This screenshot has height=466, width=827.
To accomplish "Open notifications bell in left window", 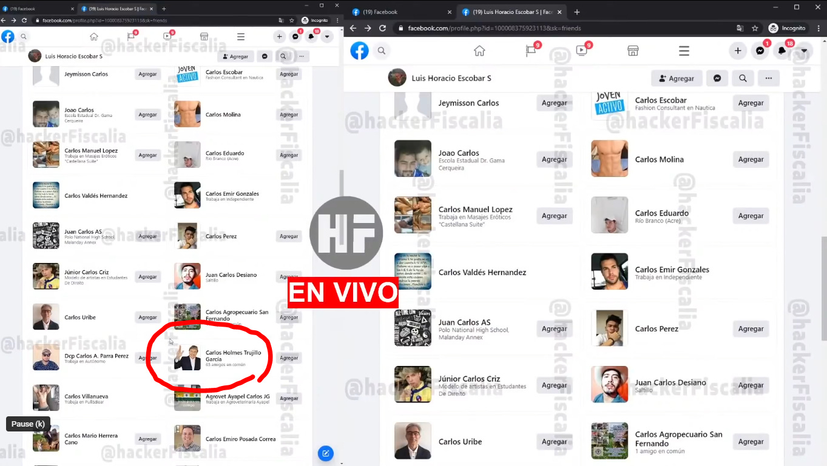I will [x=311, y=36].
